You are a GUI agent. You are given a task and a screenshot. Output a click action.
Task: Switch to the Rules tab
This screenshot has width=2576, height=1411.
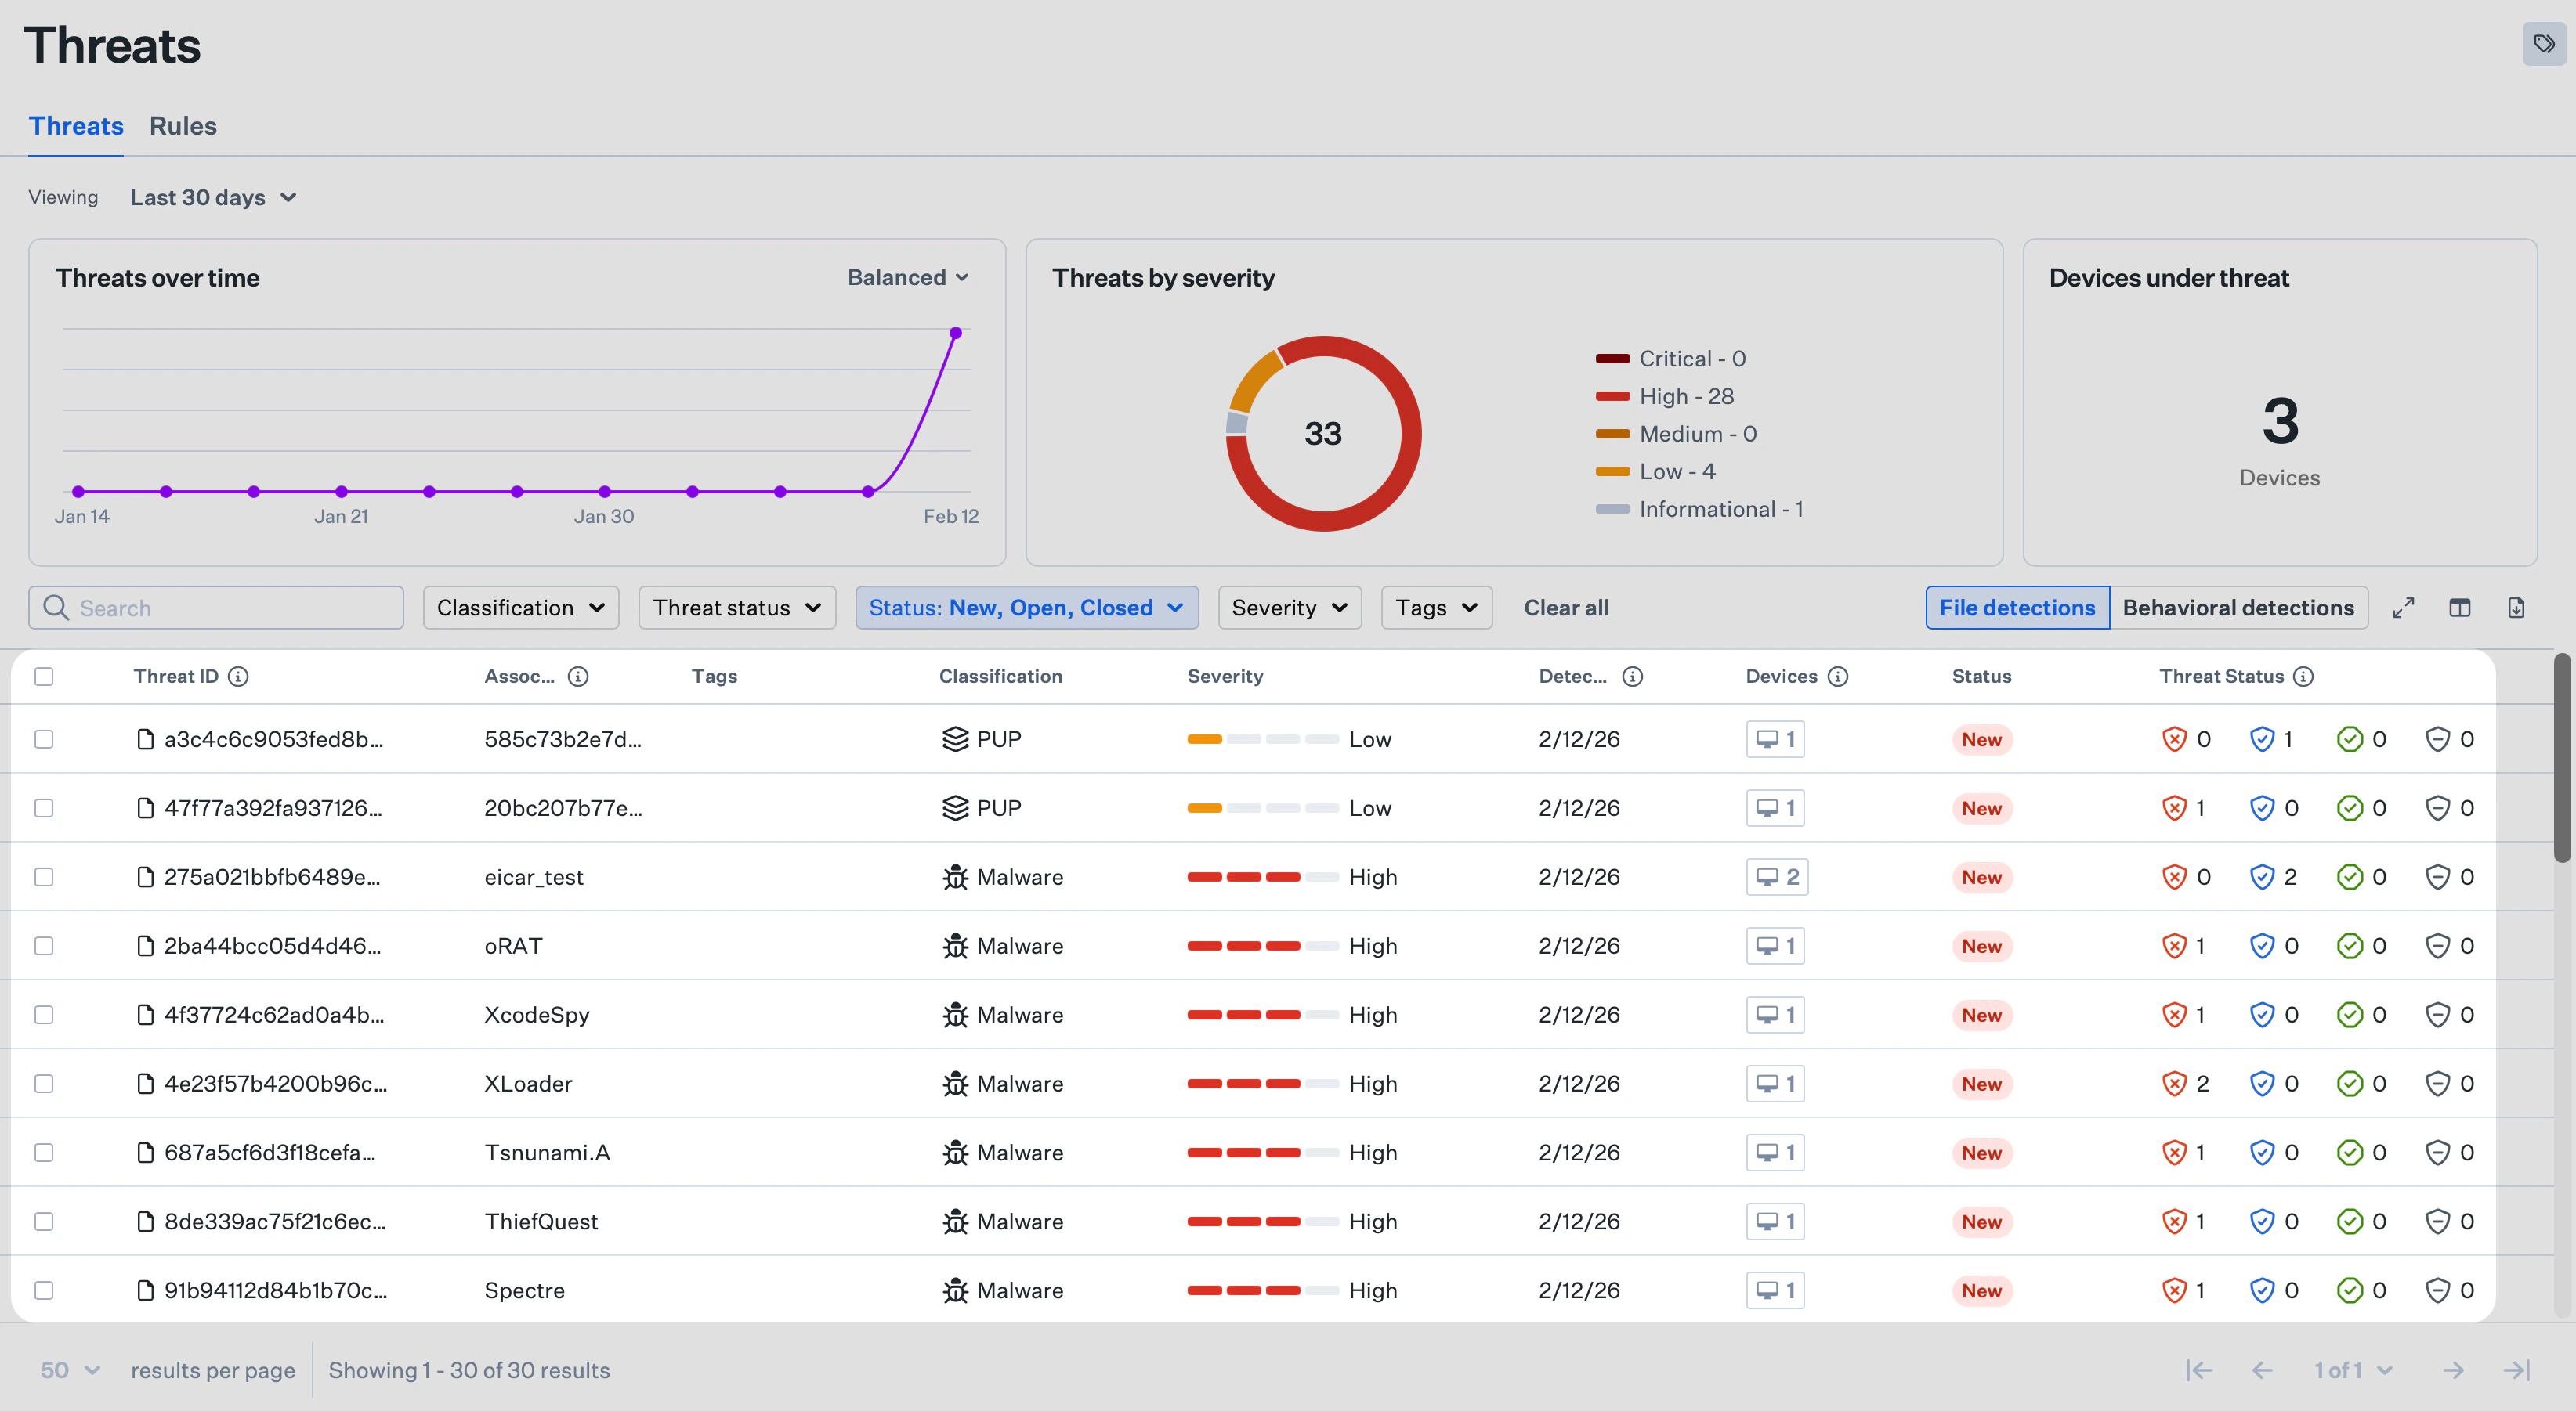point(183,126)
